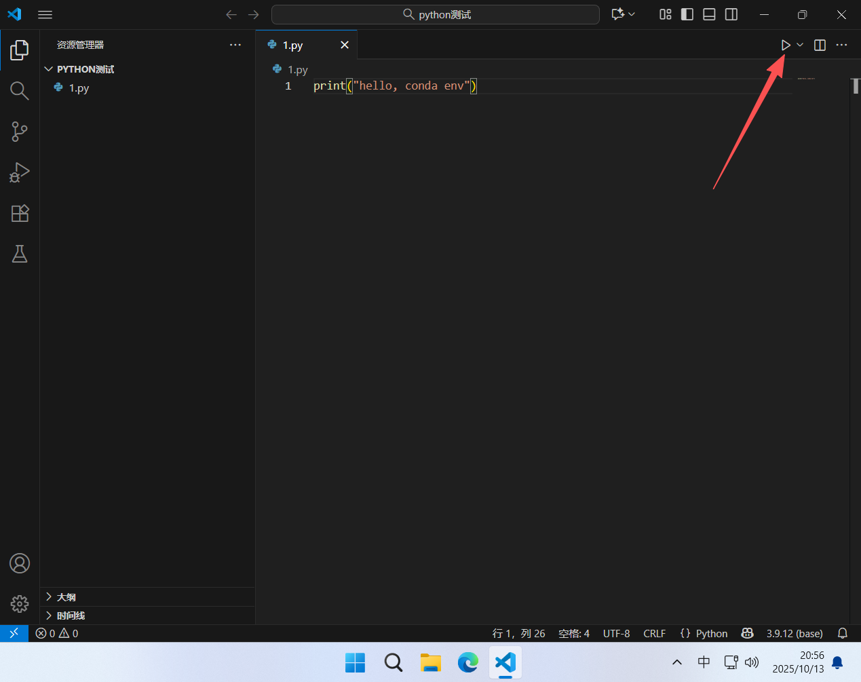Go back with the left arrow
The image size is (861, 682).
(x=231, y=14)
